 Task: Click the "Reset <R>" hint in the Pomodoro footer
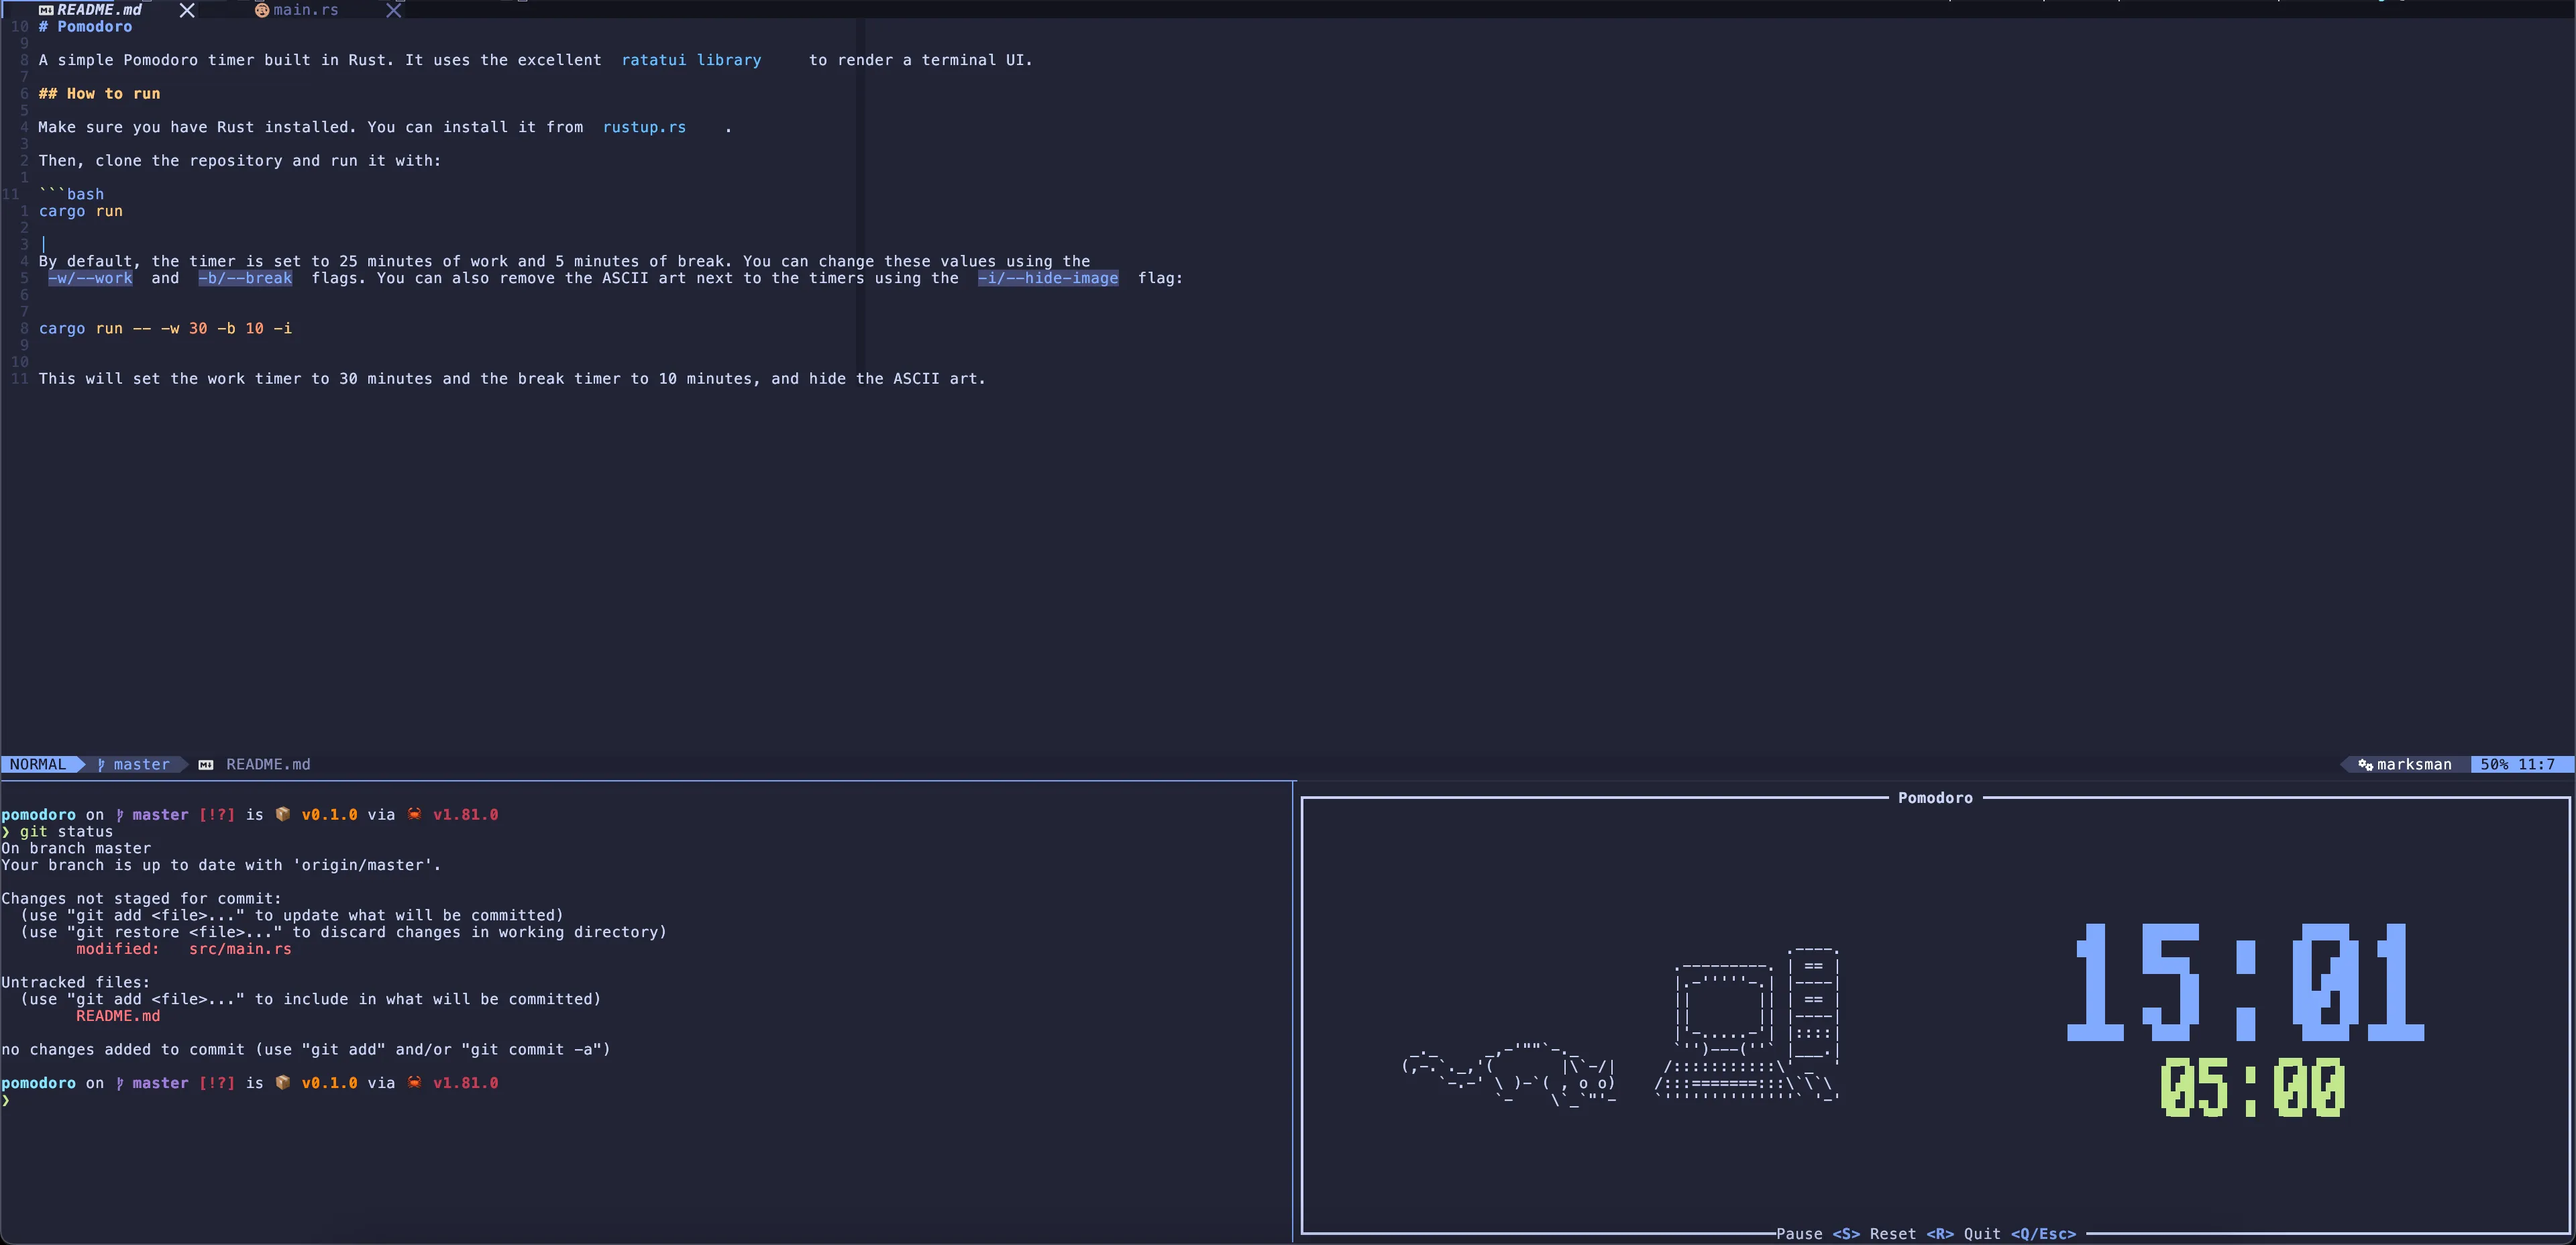(1912, 1234)
